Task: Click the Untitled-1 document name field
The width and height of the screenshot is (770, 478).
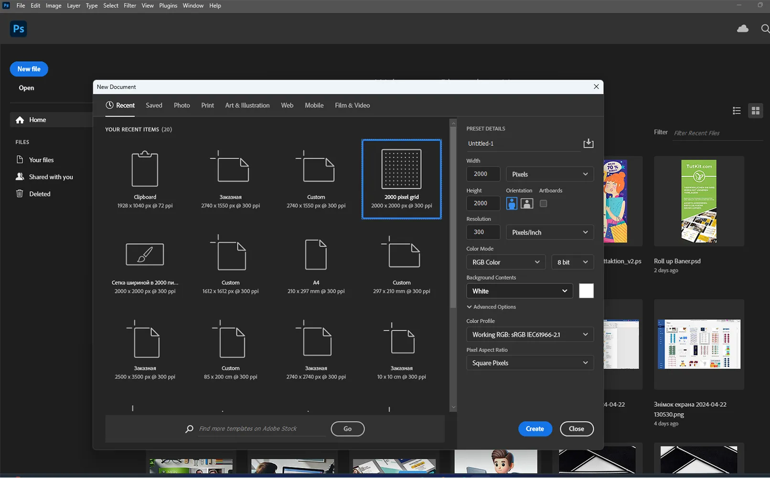Action: point(523,143)
